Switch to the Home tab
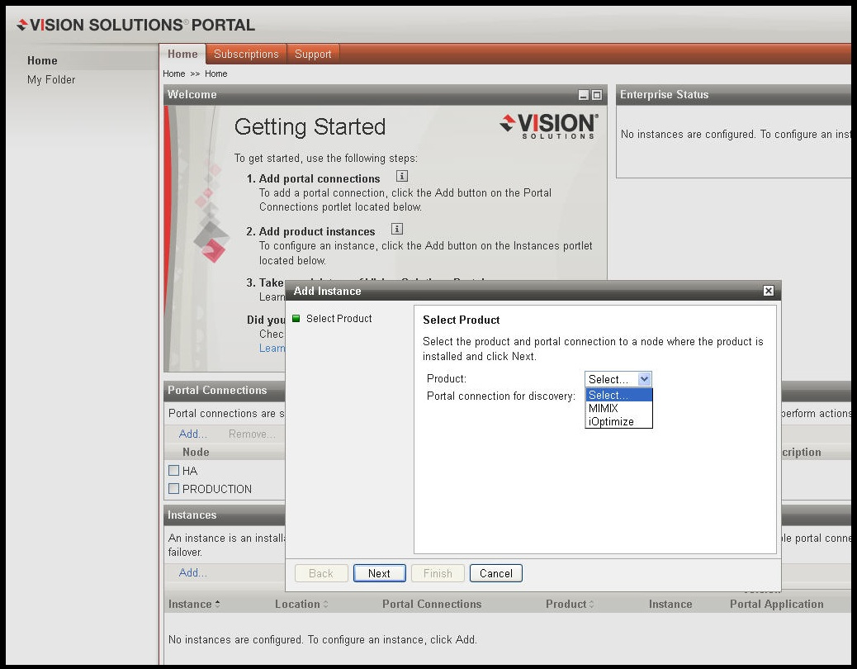857x669 pixels. 182,55
